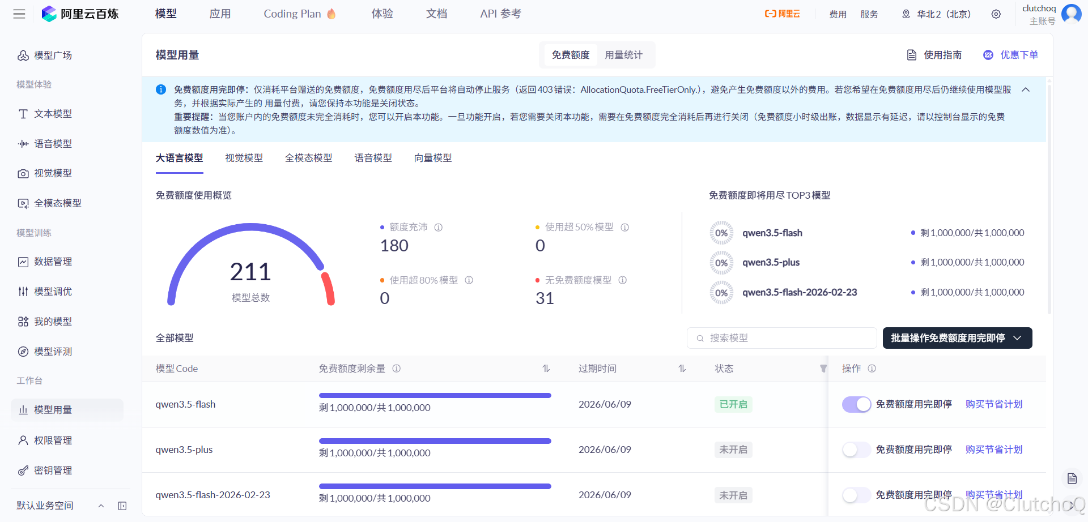Open settings gear icon in header
Image resolution: width=1088 pixels, height=522 pixels.
[996, 14]
